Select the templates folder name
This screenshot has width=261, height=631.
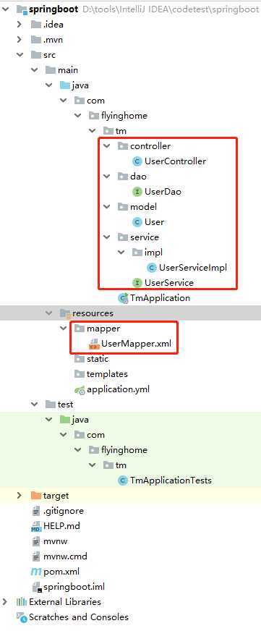108,374
